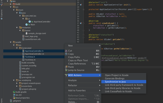Viewport: 163px width, 103px height.
Task: Click the ios.iml module file icon
Action: tap(14, 95)
